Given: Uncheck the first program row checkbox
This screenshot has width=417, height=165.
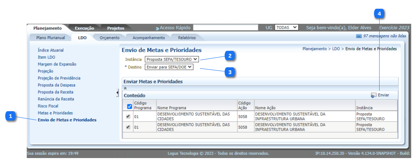Looking at the screenshot, I should click(128, 116).
